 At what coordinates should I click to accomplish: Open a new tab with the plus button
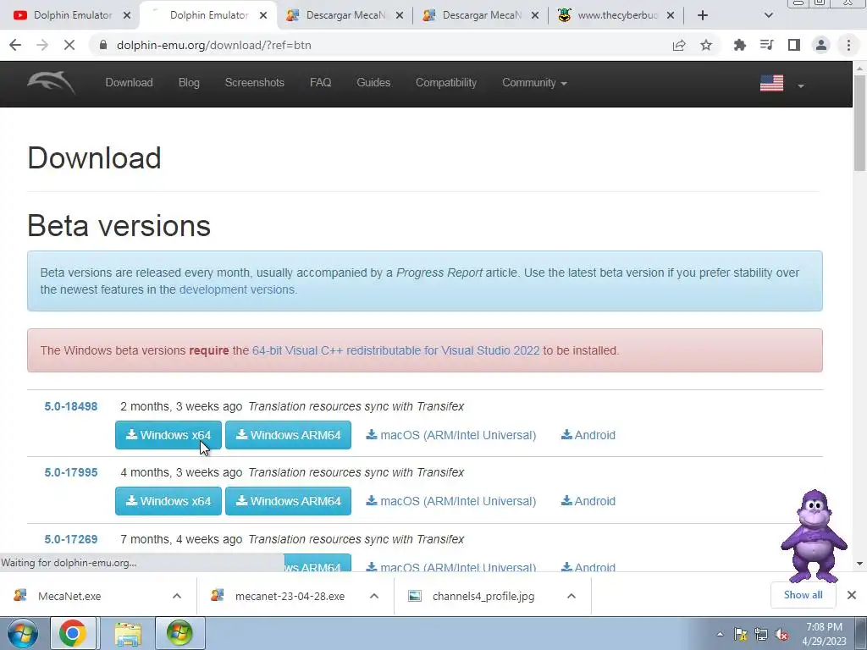(702, 15)
